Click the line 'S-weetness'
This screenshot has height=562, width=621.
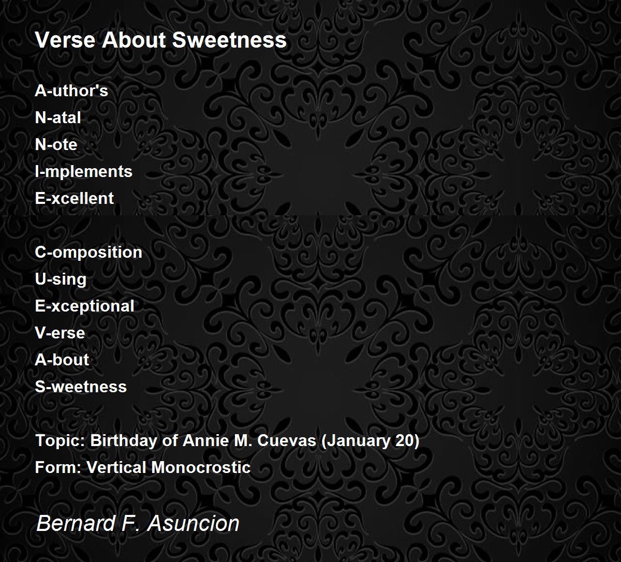[81, 387]
